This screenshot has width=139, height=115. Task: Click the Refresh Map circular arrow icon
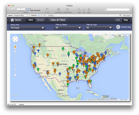pyautogui.click(x=118, y=27)
